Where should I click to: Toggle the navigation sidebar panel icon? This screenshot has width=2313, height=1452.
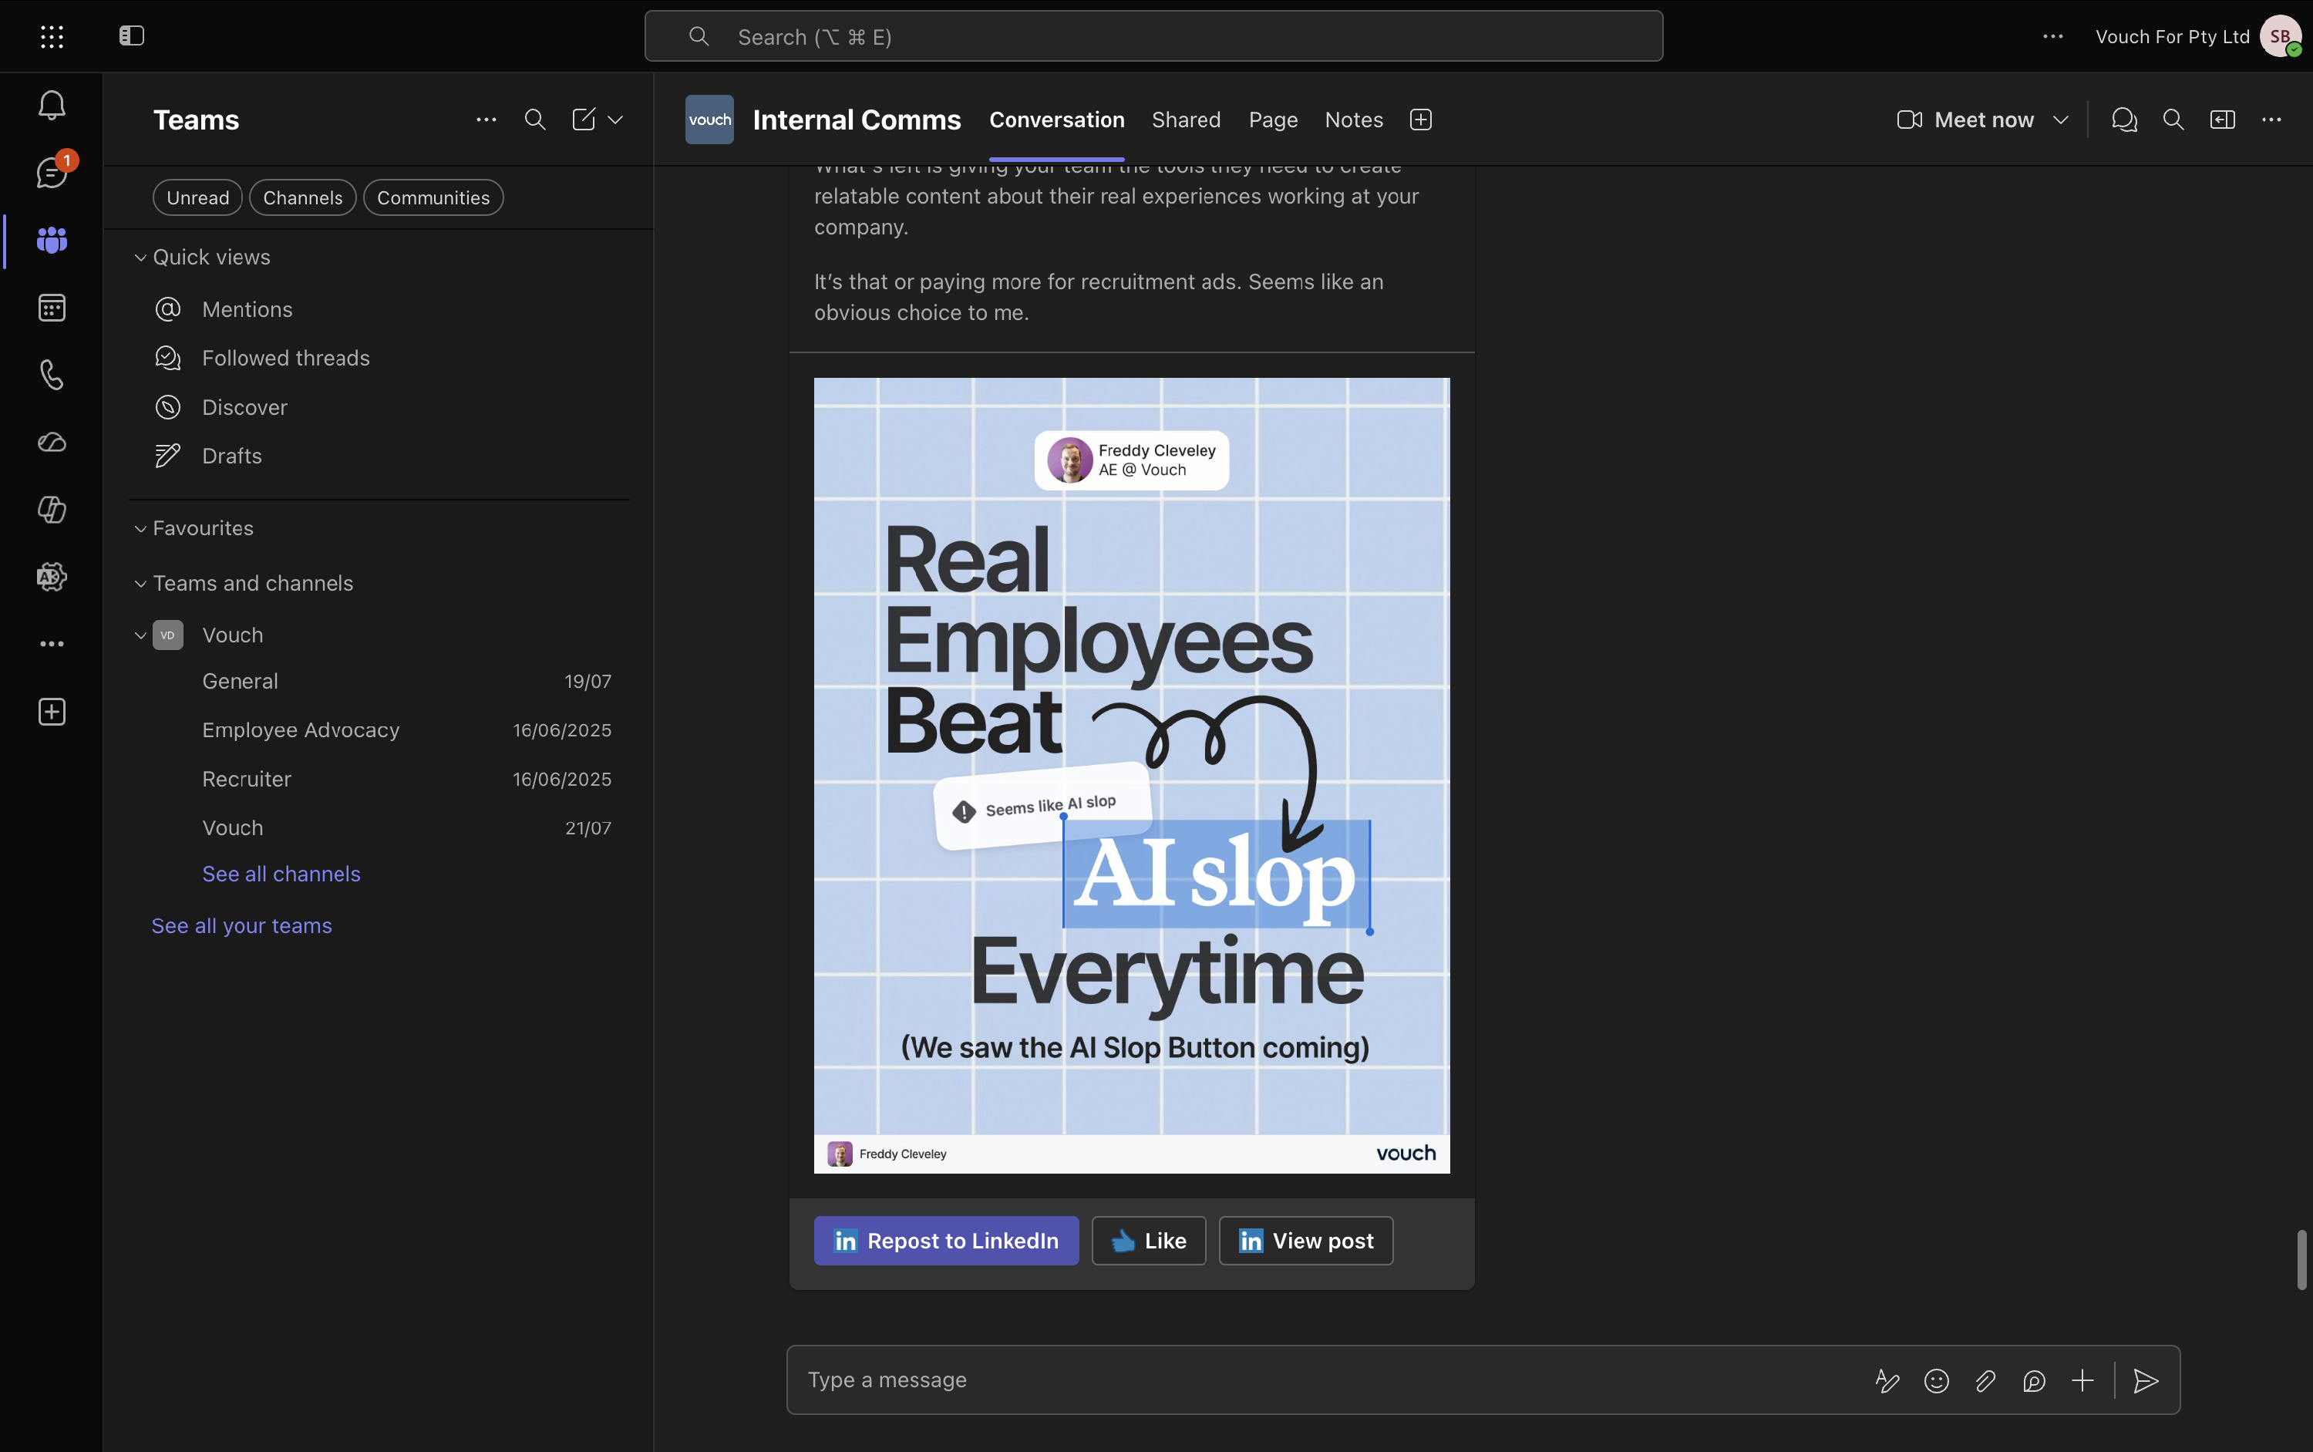[x=132, y=36]
